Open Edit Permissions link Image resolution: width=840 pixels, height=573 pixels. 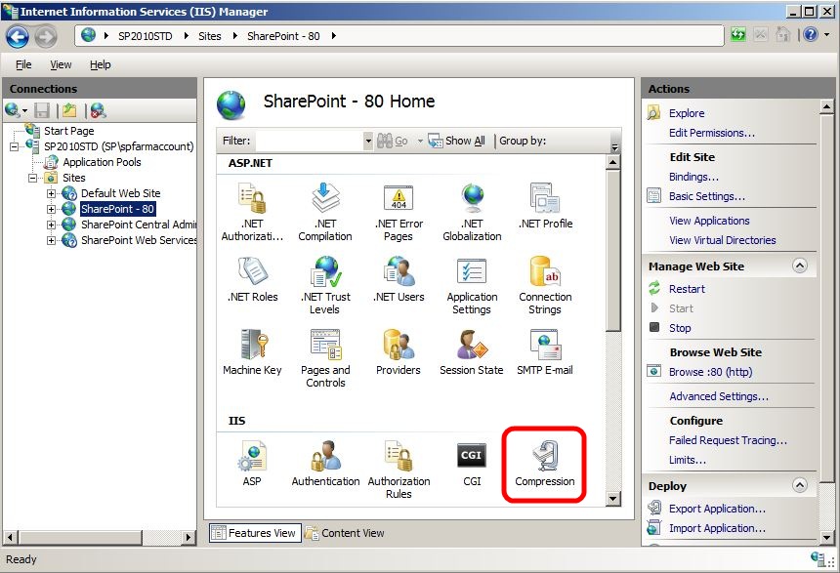pyautogui.click(x=711, y=133)
